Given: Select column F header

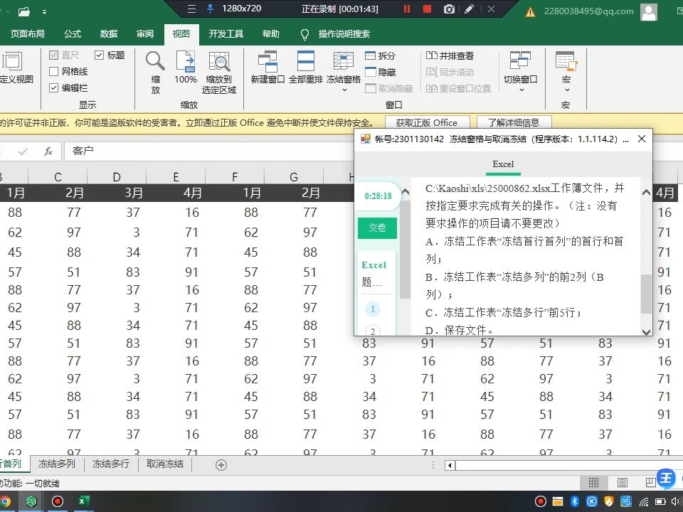Looking at the screenshot, I should [235, 177].
